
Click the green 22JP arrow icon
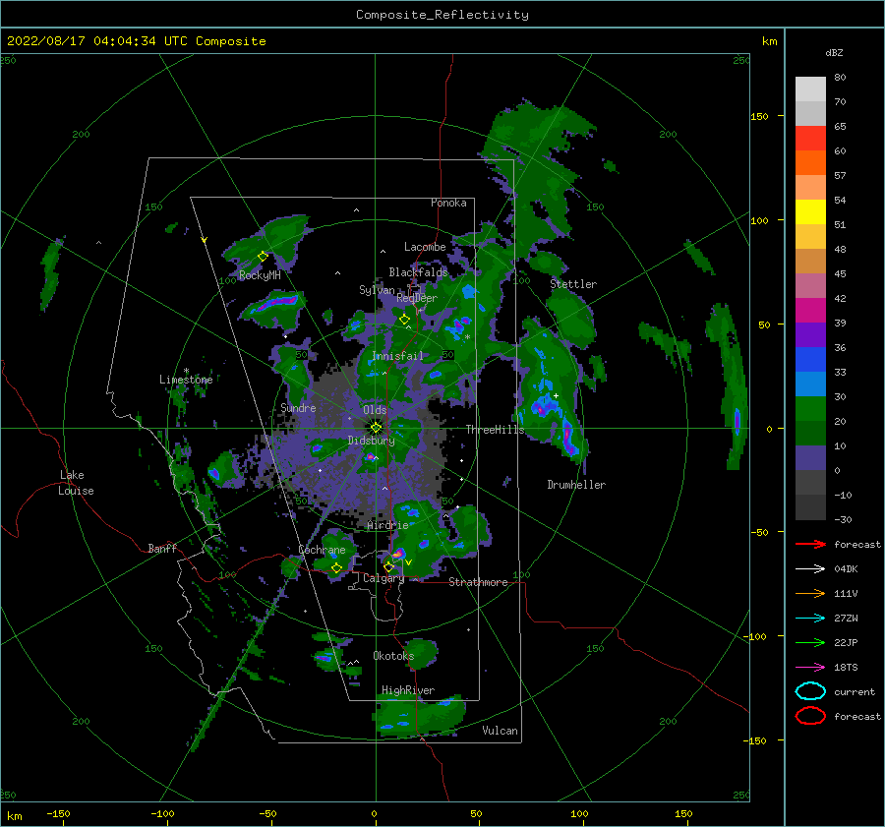810,642
